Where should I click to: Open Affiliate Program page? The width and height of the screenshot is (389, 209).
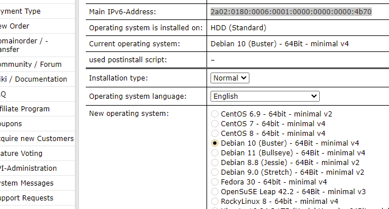pyautogui.click(x=25, y=109)
